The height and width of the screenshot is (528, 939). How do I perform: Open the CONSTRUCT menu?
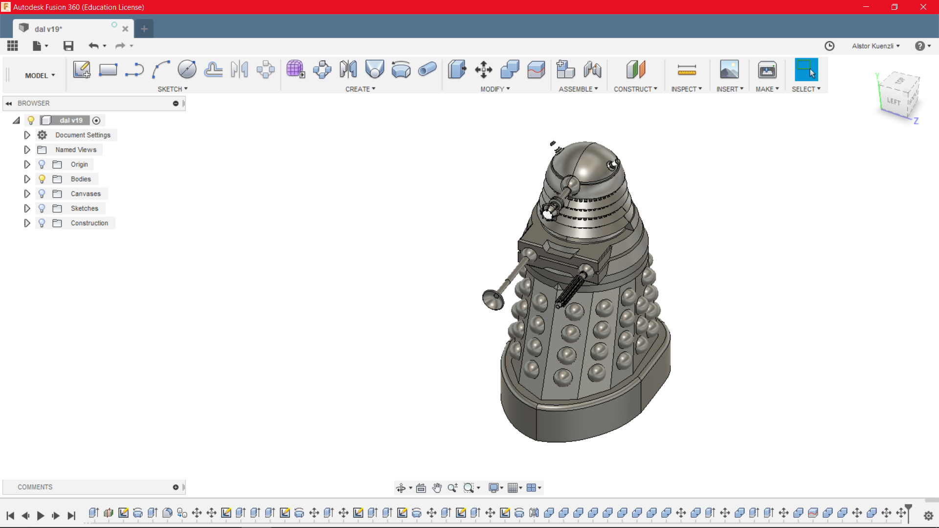click(635, 89)
